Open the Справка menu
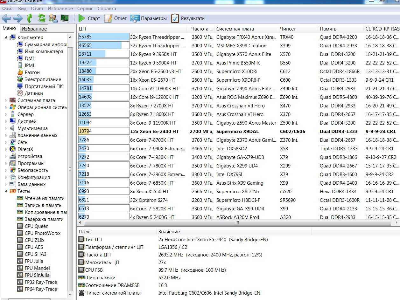The image size is (400, 300). 107,9
